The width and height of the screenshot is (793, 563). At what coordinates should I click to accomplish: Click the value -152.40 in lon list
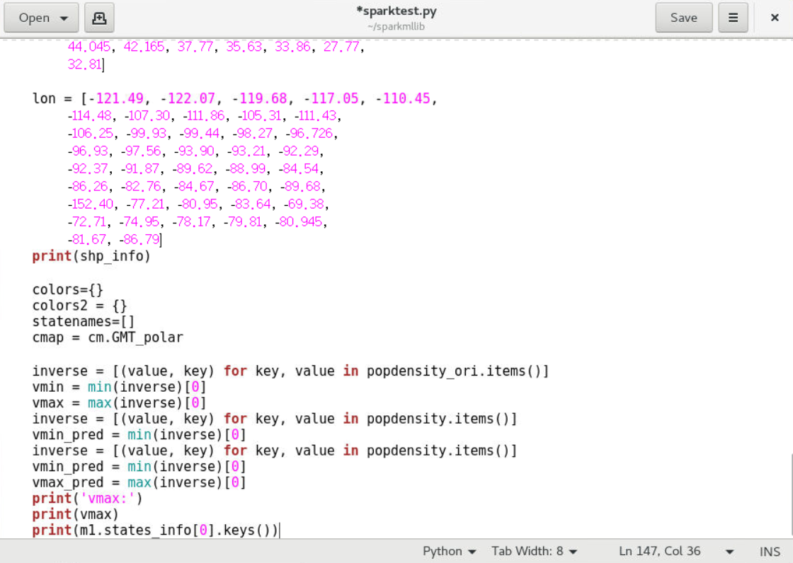(91, 204)
